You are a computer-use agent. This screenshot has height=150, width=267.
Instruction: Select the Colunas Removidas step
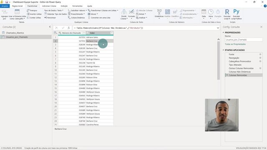pyautogui.click(x=244, y=75)
